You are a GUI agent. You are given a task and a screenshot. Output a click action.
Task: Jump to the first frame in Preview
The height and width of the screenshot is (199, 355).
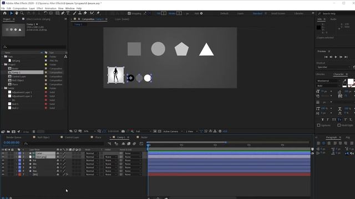coord(326,57)
